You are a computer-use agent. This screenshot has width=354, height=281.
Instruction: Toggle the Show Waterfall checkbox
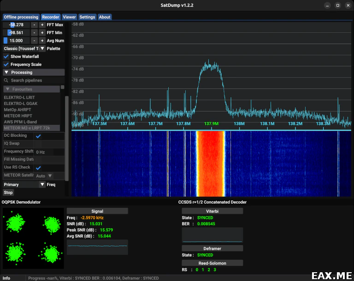[x=6, y=56]
